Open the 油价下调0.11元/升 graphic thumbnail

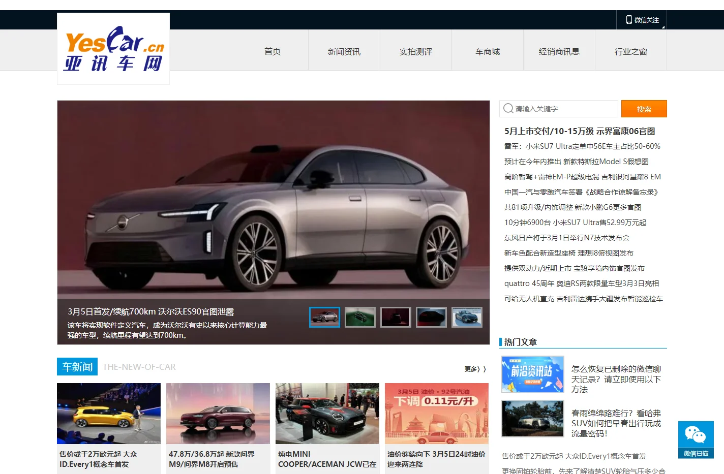[x=437, y=414]
